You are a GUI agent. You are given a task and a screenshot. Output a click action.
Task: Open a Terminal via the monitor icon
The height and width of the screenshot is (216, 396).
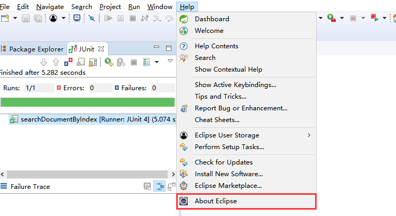click(x=77, y=18)
